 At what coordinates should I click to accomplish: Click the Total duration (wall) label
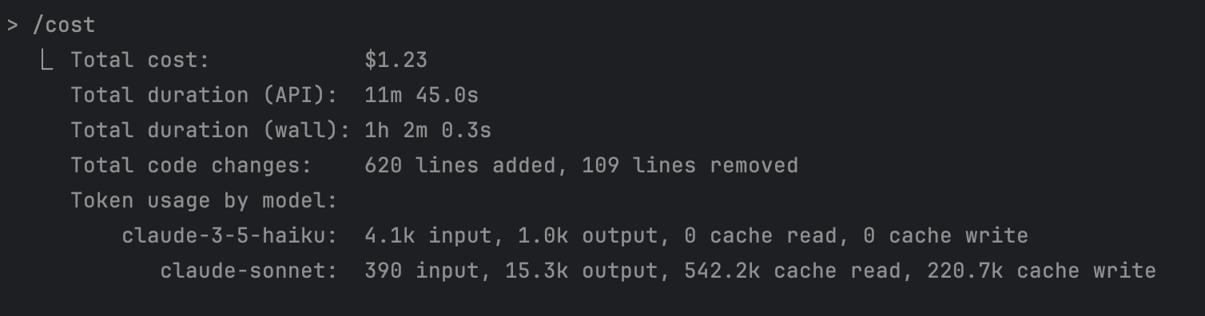210,130
